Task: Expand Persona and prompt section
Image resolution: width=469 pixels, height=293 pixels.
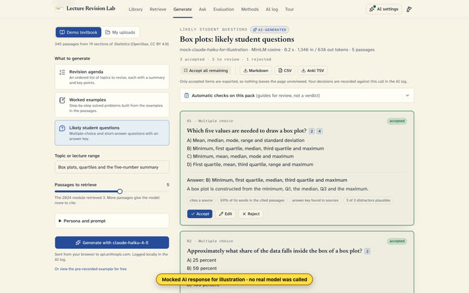Action: click(x=112, y=221)
